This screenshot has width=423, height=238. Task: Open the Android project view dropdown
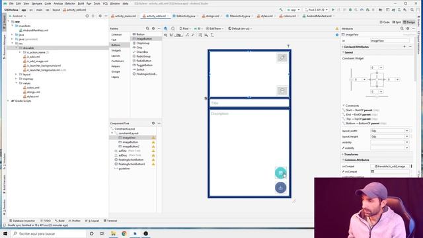18,16
